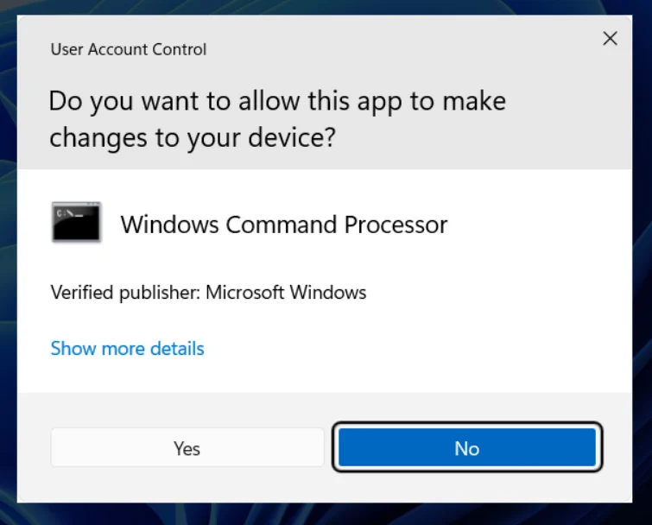This screenshot has width=652, height=525.
Task: Click No to deny changes
Action: tap(467, 447)
